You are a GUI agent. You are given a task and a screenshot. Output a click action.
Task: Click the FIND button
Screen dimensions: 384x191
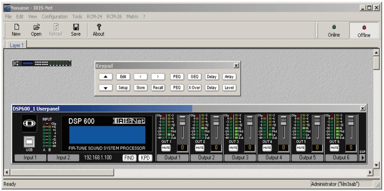(x=129, y=158)
